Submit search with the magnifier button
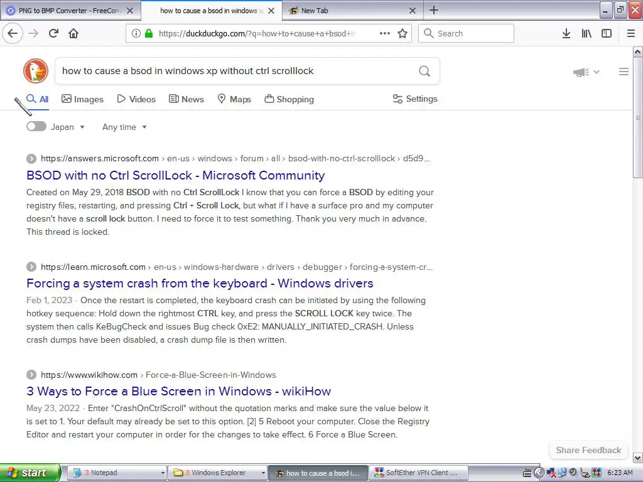The image size is (643, 482). point(424,71)
